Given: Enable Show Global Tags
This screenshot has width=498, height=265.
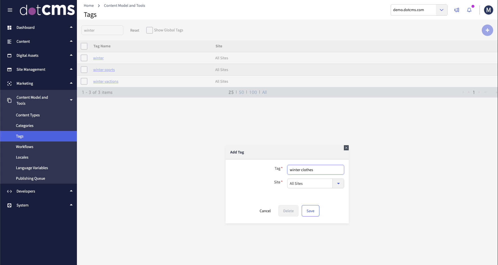Looking at the screenshot, I should tap(149, 30).
